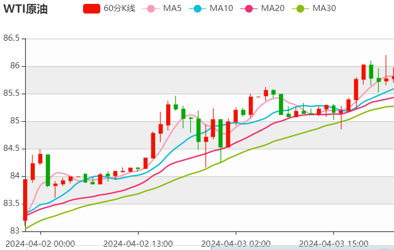The height and width of the screenshot is (250, 394).
Task: Click the 2024-04-03 15:00 time label
Action: 333,244
